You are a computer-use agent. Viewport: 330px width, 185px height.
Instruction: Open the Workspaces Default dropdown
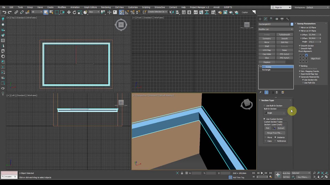point(318,7)
